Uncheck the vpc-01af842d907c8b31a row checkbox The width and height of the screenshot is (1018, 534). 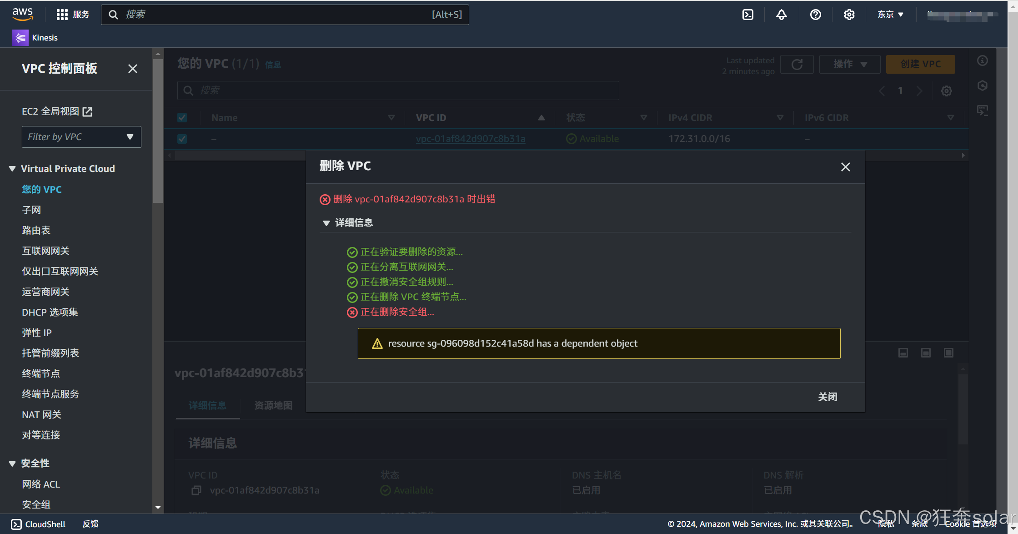[182, 139]
